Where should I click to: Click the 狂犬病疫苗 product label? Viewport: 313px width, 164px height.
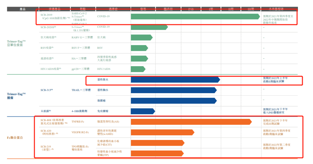[48, 37]
